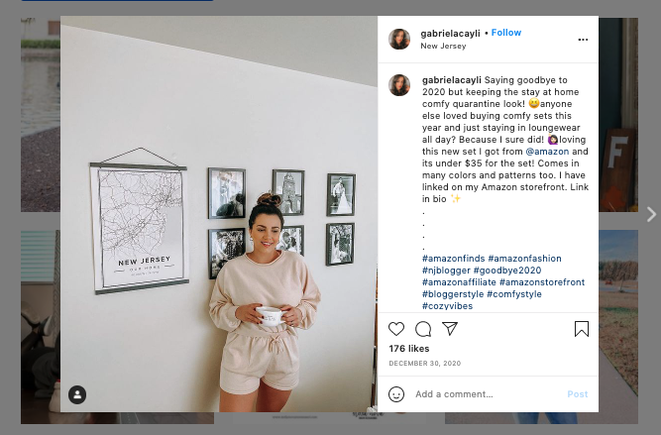
Task: Open #amazonstorefront hashtag
Action: click(x=542, y=282)
